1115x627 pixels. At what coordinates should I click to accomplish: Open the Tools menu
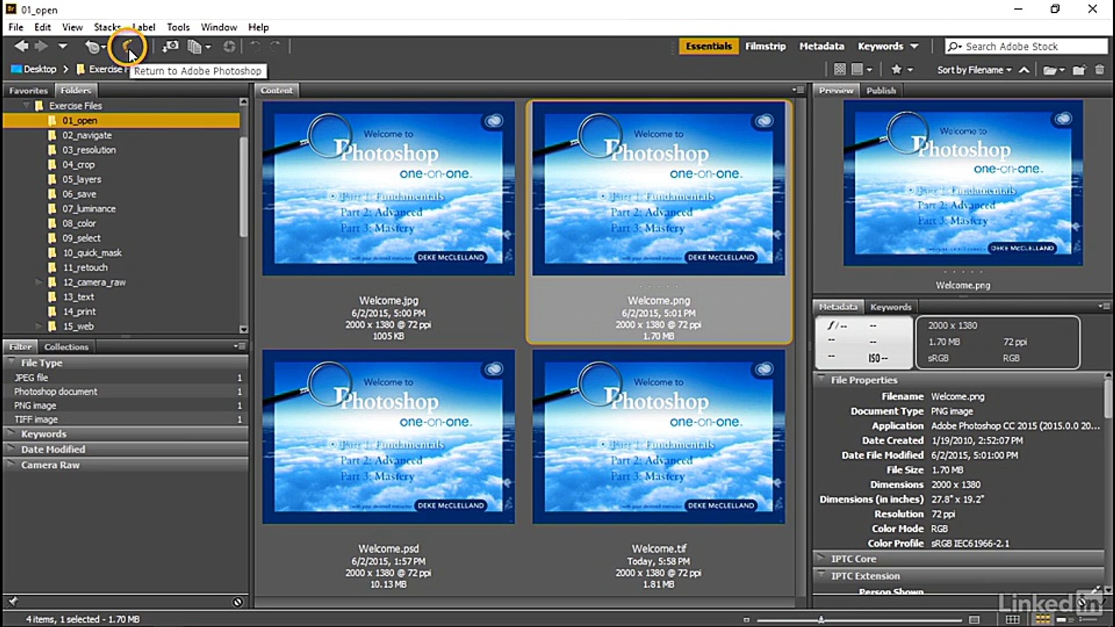pyautogui.click(x=178, y=27)
